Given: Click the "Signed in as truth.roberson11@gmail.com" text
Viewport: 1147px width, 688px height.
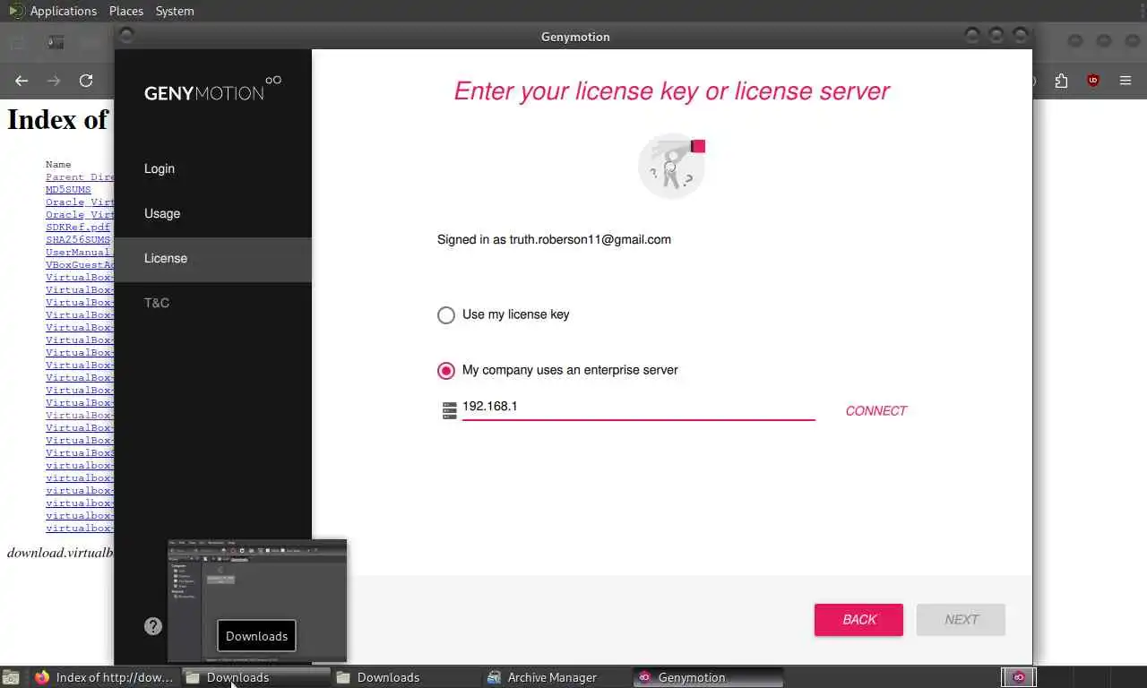Looking at the screenshot, I should (x=554, y=239).
